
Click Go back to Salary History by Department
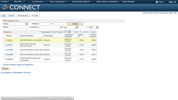coord(18,65)
